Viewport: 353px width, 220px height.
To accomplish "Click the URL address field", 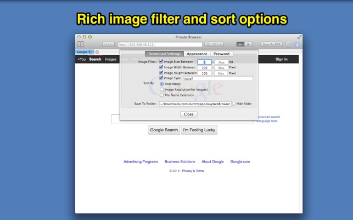I will pyautogui.click(x=160, y=44).
